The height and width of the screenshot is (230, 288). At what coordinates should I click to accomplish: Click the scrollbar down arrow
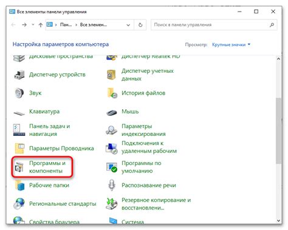click(278, 220)
